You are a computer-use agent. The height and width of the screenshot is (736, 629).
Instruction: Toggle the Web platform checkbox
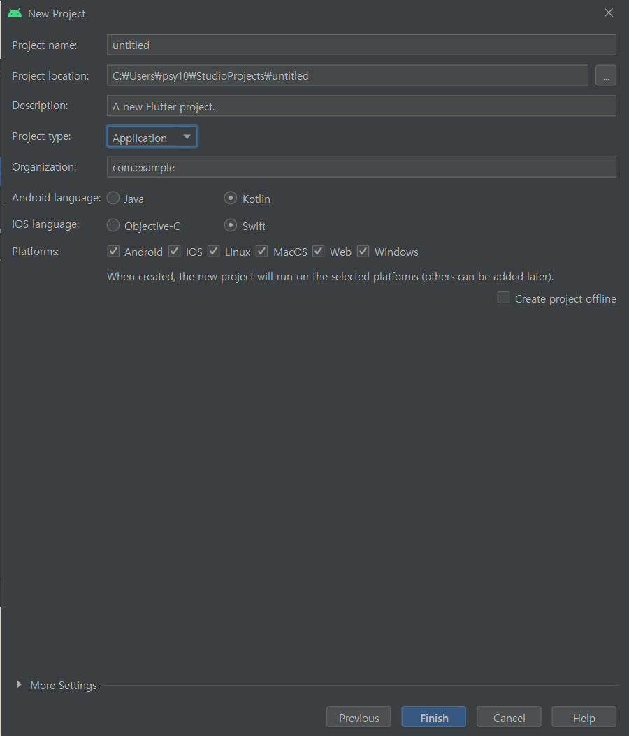(319, 251)
